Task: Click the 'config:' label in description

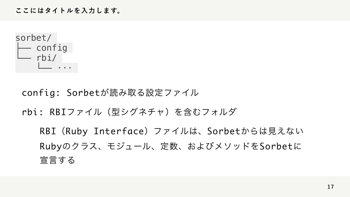Action: tap(41, 93)
